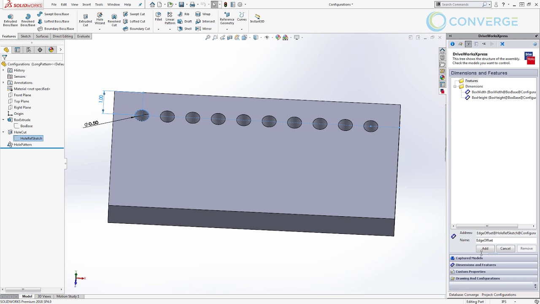Image resolution: width=540 pixels, height=304 pixels.
Task: Open the Options gear icon
Action: tap(240, 4)
